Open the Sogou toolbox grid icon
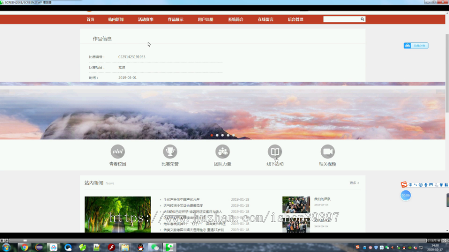Viewport: 449px width, 252px height. (x=446, y=185)
